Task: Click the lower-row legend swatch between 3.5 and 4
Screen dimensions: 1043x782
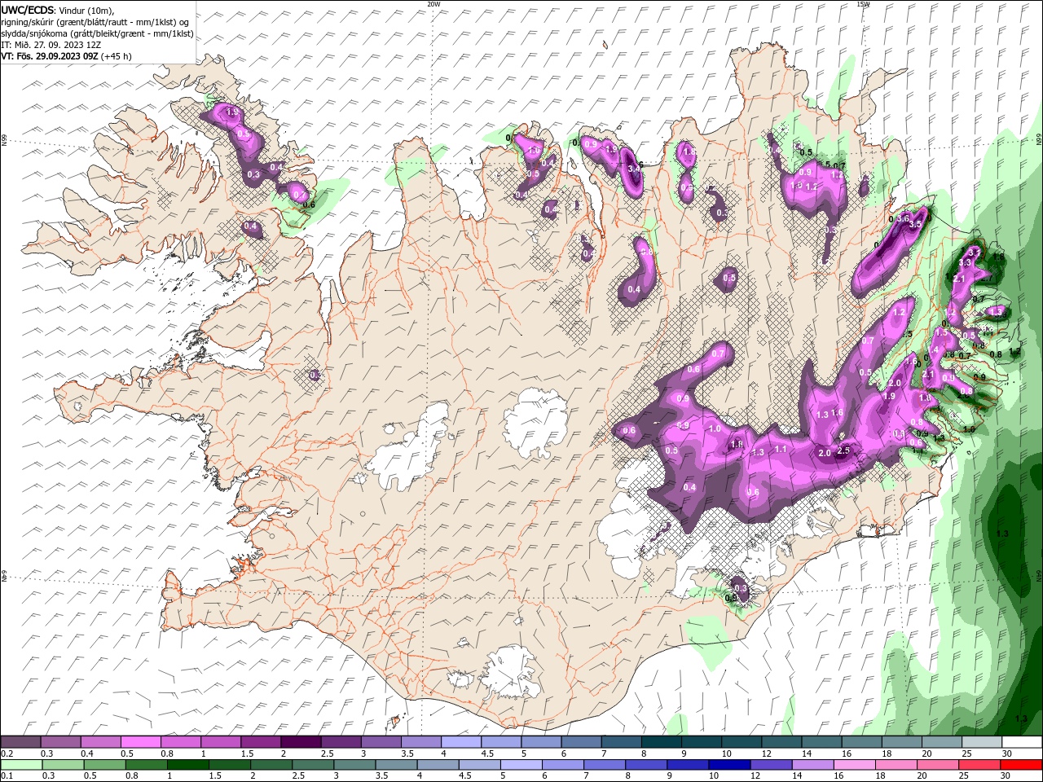Action: coord(395,765)
